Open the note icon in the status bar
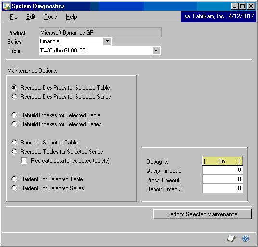This screenshot has width=258, height=247. [x=231, y=238]
